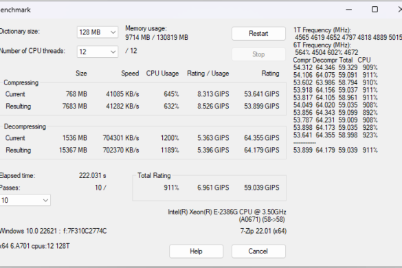Screen dimensions: 402x268
Task: Expand the Dictionary size dropdown arrow
Action: 113,32
